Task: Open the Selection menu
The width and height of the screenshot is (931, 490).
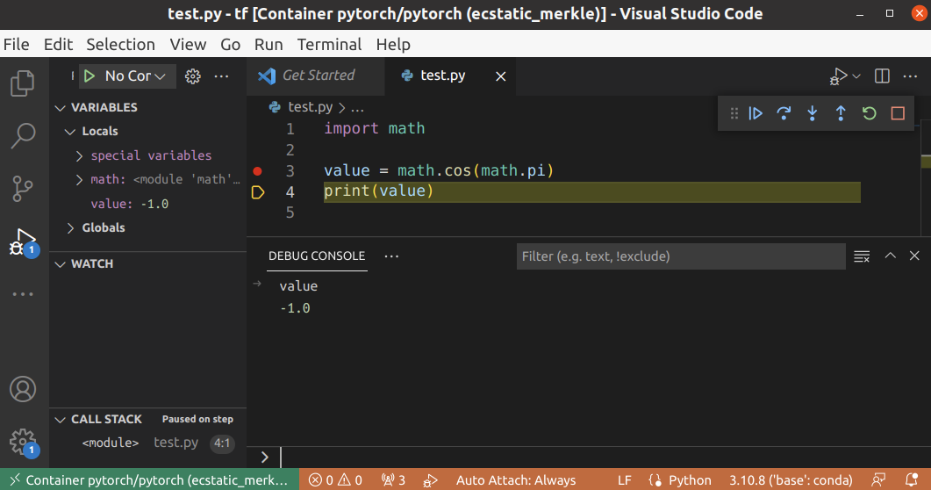Action: click(120, 45)
